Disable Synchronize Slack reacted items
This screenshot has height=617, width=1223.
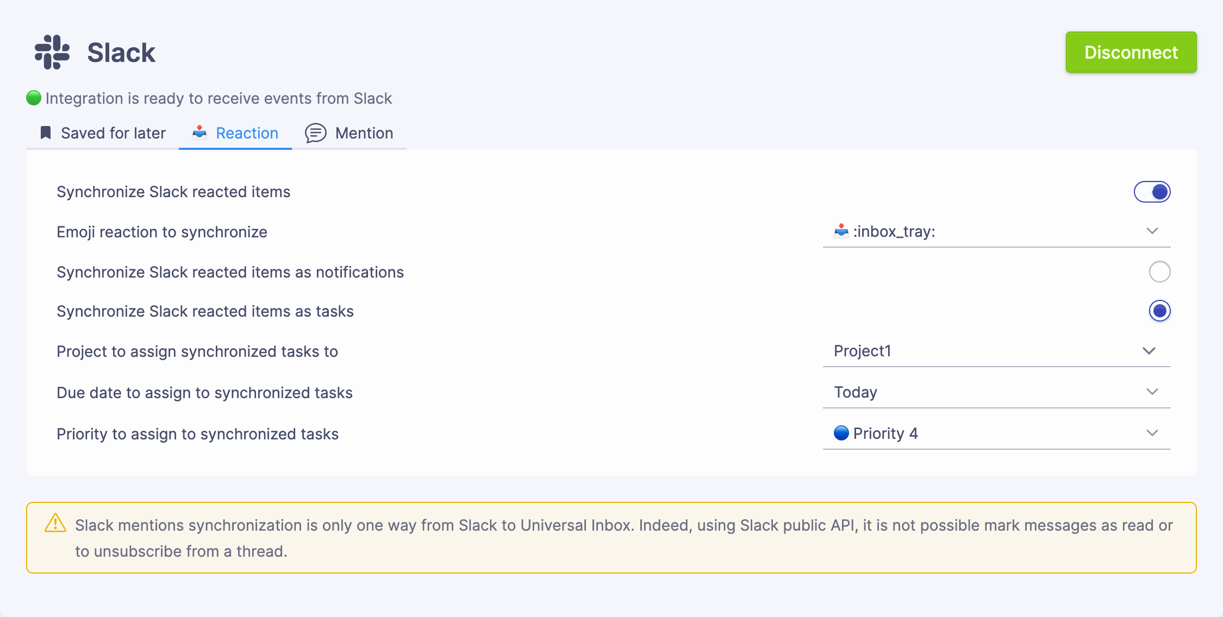[1152, 192]
